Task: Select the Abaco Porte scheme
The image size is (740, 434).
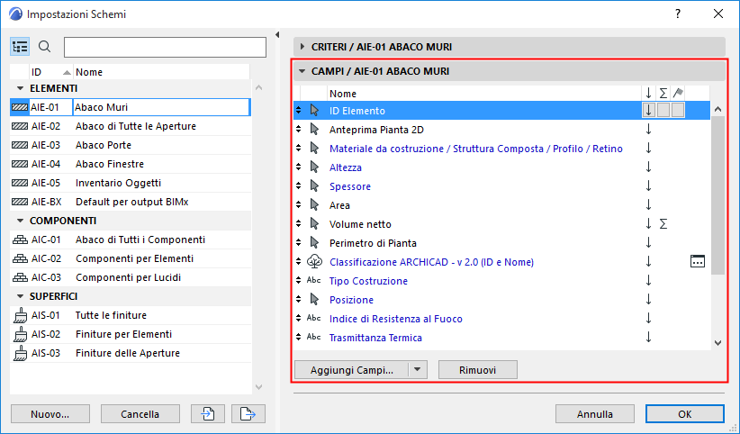Action: pyautogui.click(x=104, y=145)
